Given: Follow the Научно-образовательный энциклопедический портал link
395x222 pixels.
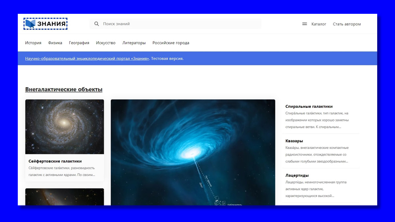Looking at the screenshot, I should tap(87, 59).
